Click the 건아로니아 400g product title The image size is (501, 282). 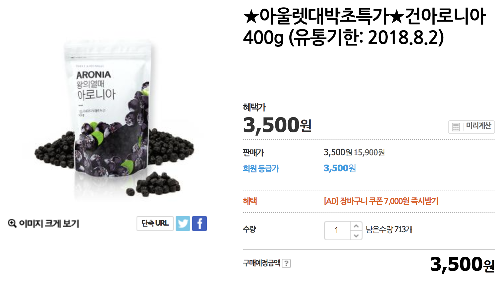(364, 27)
